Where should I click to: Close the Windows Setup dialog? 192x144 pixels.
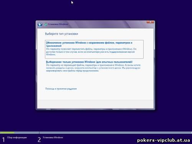(x=150, y=22)
